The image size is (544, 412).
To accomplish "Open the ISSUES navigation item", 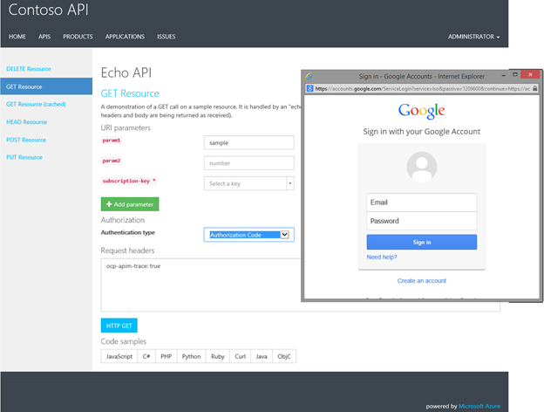I will pos(167,37).
